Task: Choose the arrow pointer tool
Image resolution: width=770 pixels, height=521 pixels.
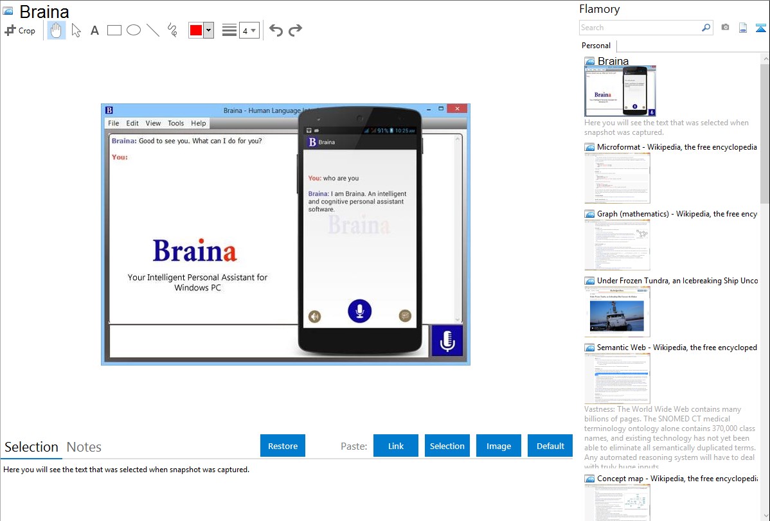Action: [x=76, y=30]
